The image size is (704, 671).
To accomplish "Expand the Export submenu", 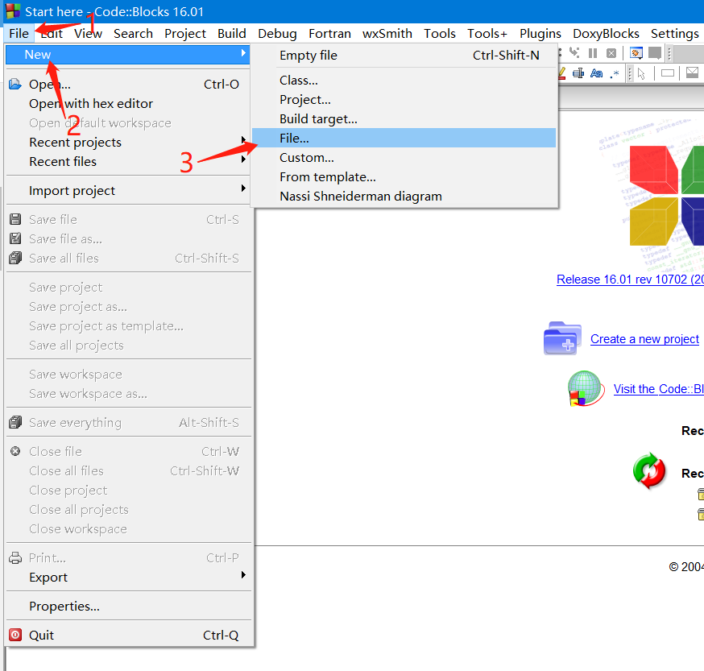I will coord(128,578).
